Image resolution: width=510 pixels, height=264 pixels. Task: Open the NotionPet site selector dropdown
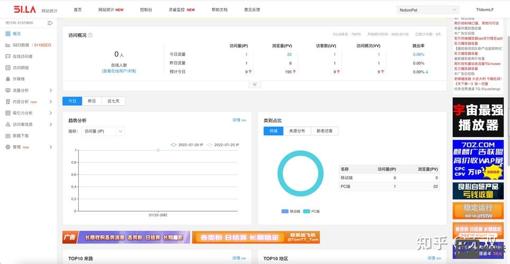[427, 10]
